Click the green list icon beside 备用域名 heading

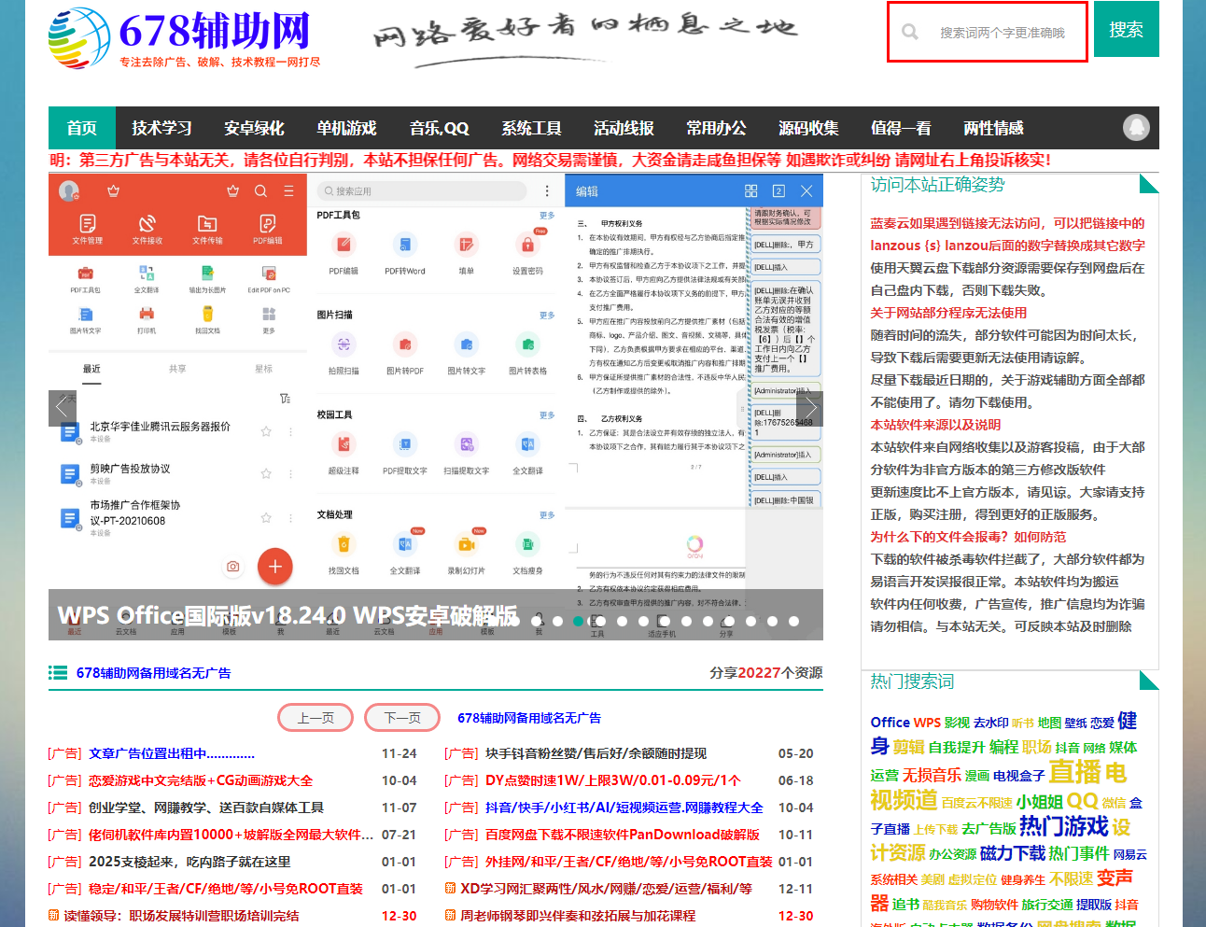point(58,674)
